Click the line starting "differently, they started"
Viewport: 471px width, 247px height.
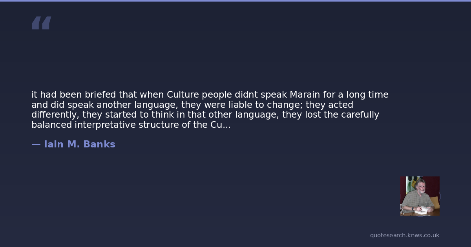coord(205,115)
